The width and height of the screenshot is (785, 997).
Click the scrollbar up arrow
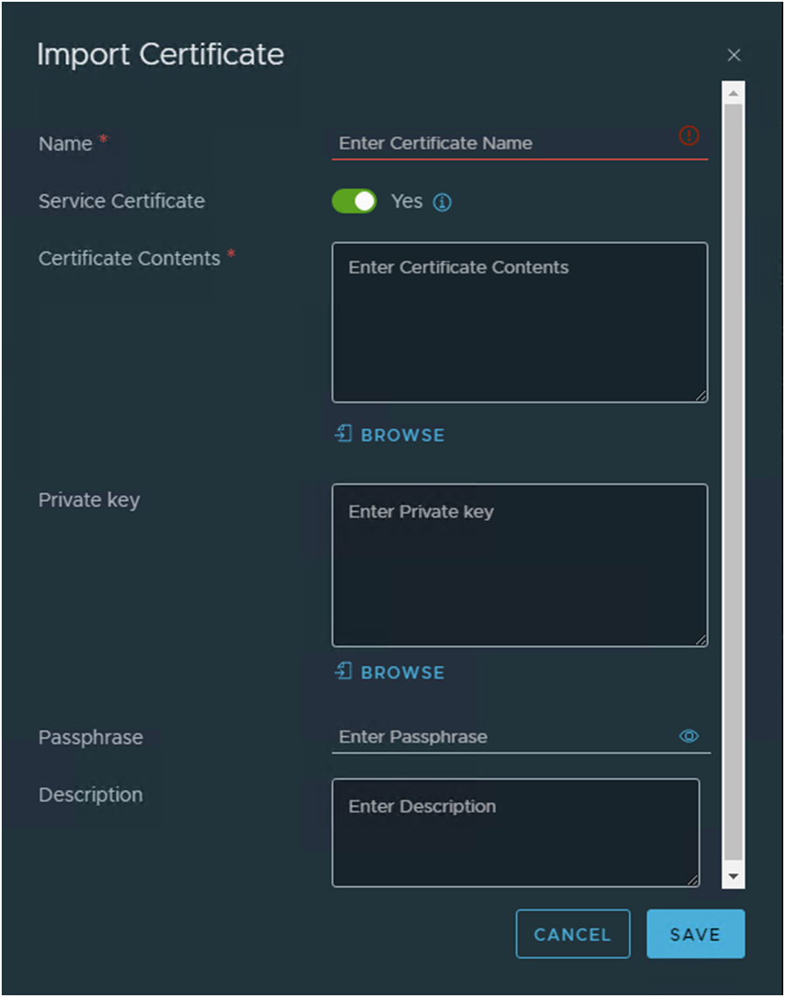pos(733,93)
